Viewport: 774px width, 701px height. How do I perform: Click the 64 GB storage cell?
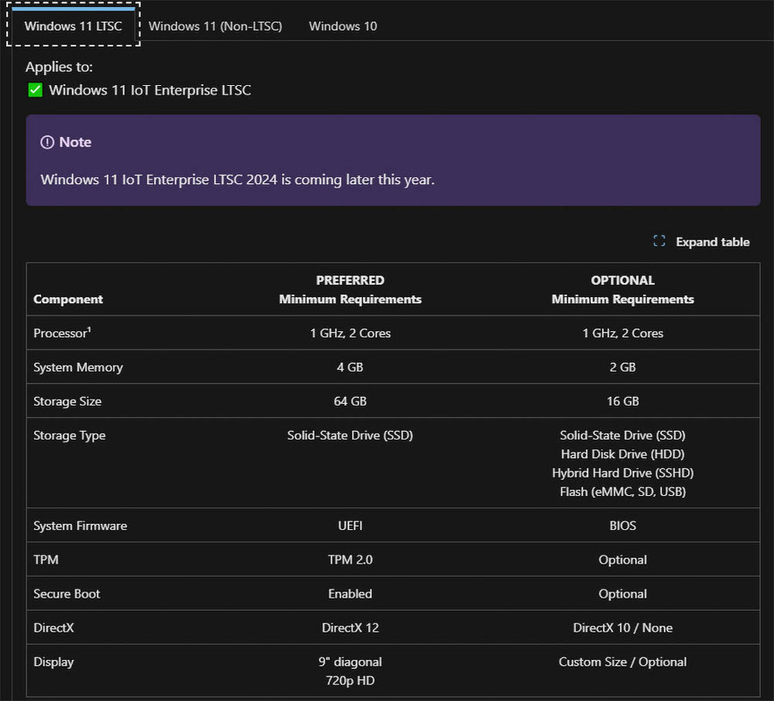(350, 401)
